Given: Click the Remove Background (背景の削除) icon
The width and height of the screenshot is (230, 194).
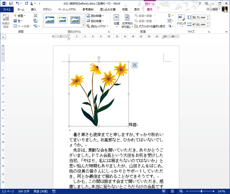Looking at the screenshot, I should [6, 21].
